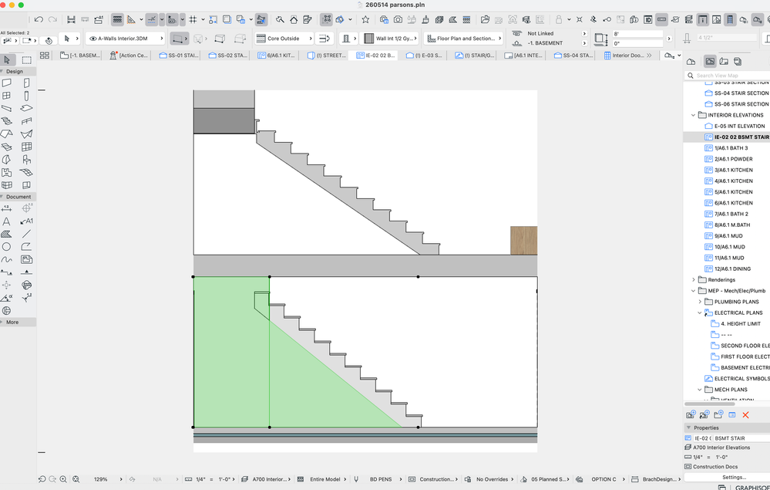This screenshot has width=770, height=490.
Task: Click the BSMT STAIR name field in Properties
Action: [x=741, y=438]
